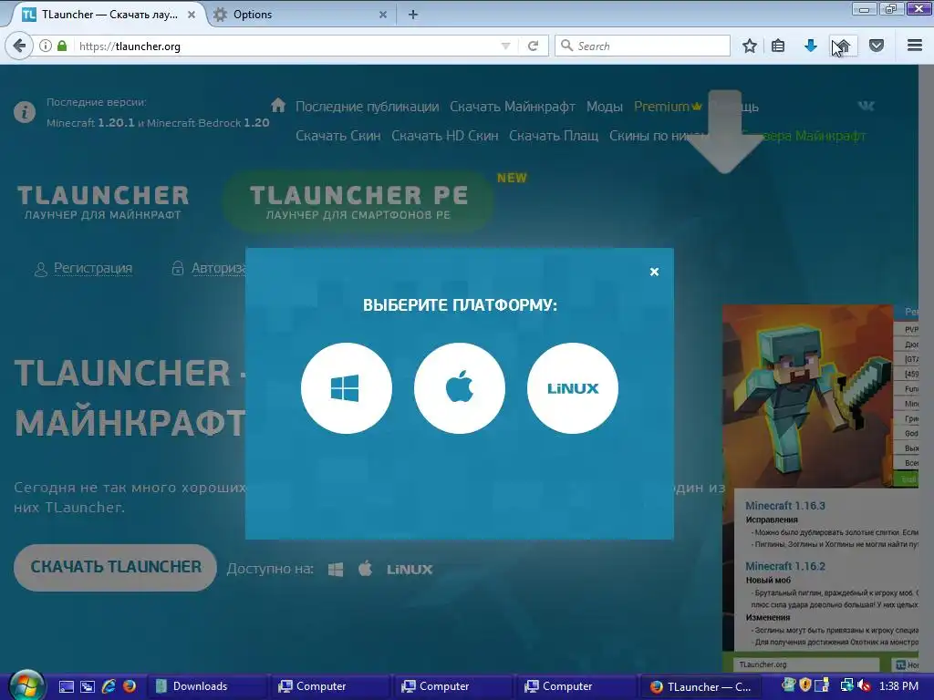Open the URL history dropdown arrow
Image resolution: width=934 pixels, height=700 pixels.
(x=505, y=46)
